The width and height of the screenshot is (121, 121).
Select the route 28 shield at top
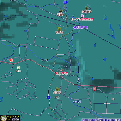[65, 2]
